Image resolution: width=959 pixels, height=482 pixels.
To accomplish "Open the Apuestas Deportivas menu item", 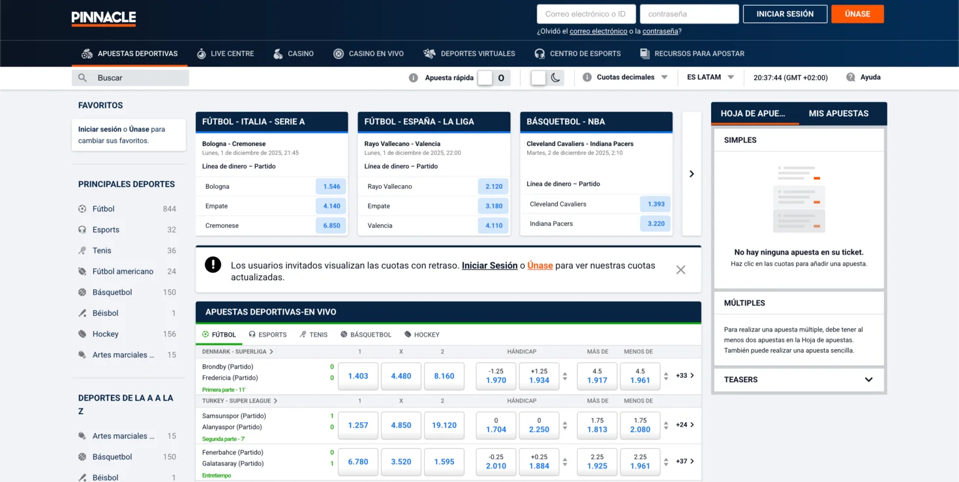I will 129,53.
